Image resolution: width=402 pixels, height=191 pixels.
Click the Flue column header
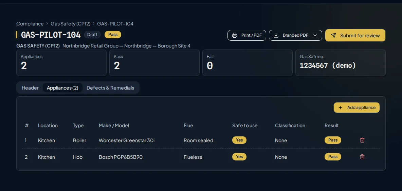pos(188,126)
